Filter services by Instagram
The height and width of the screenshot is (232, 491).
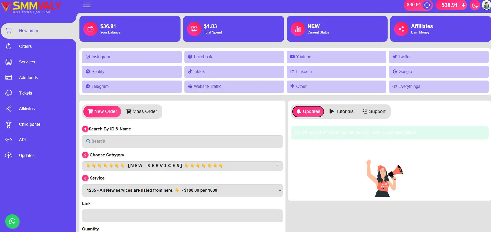[132, 57]
